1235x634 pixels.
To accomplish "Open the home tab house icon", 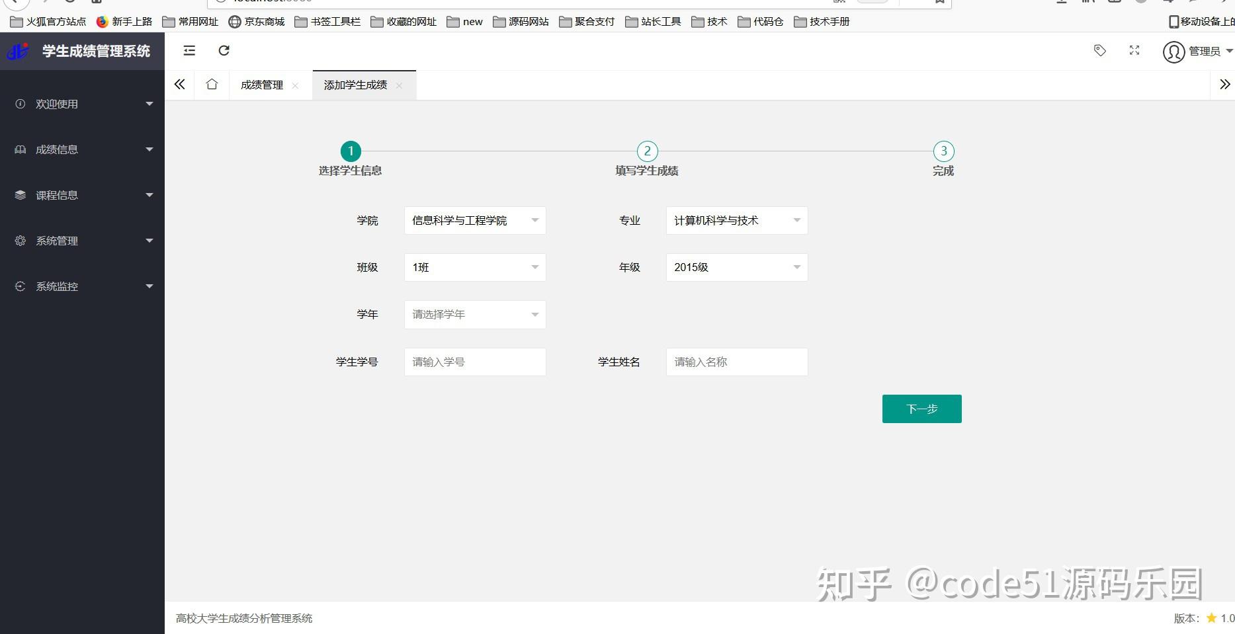I will coord(211,85).
